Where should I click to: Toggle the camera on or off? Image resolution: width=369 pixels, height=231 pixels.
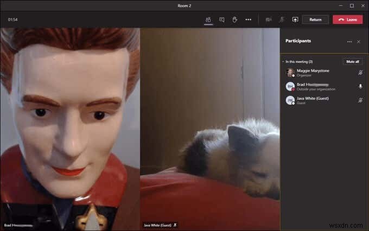[x=269, y=20]
